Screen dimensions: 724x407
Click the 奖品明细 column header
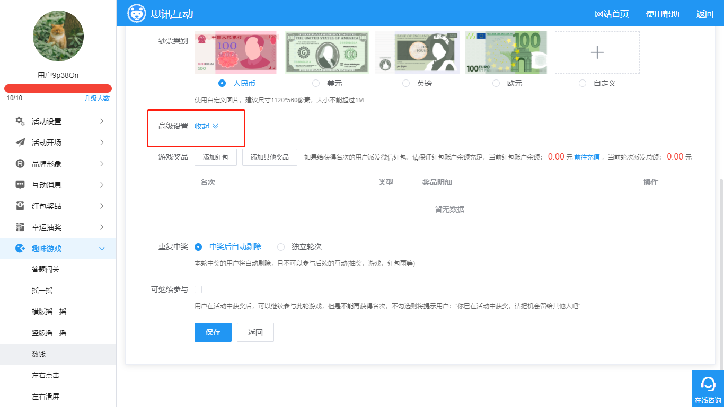pyautogui.click(x=437, y=182)
